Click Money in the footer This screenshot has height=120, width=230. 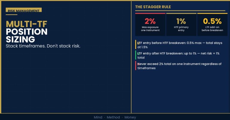(130, 117)
